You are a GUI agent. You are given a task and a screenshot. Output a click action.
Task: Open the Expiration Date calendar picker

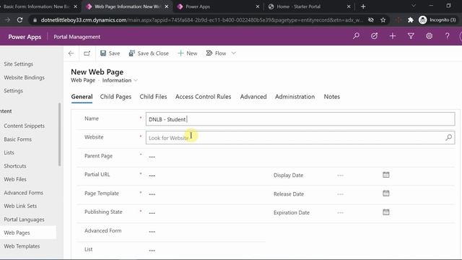click(386, 212)
